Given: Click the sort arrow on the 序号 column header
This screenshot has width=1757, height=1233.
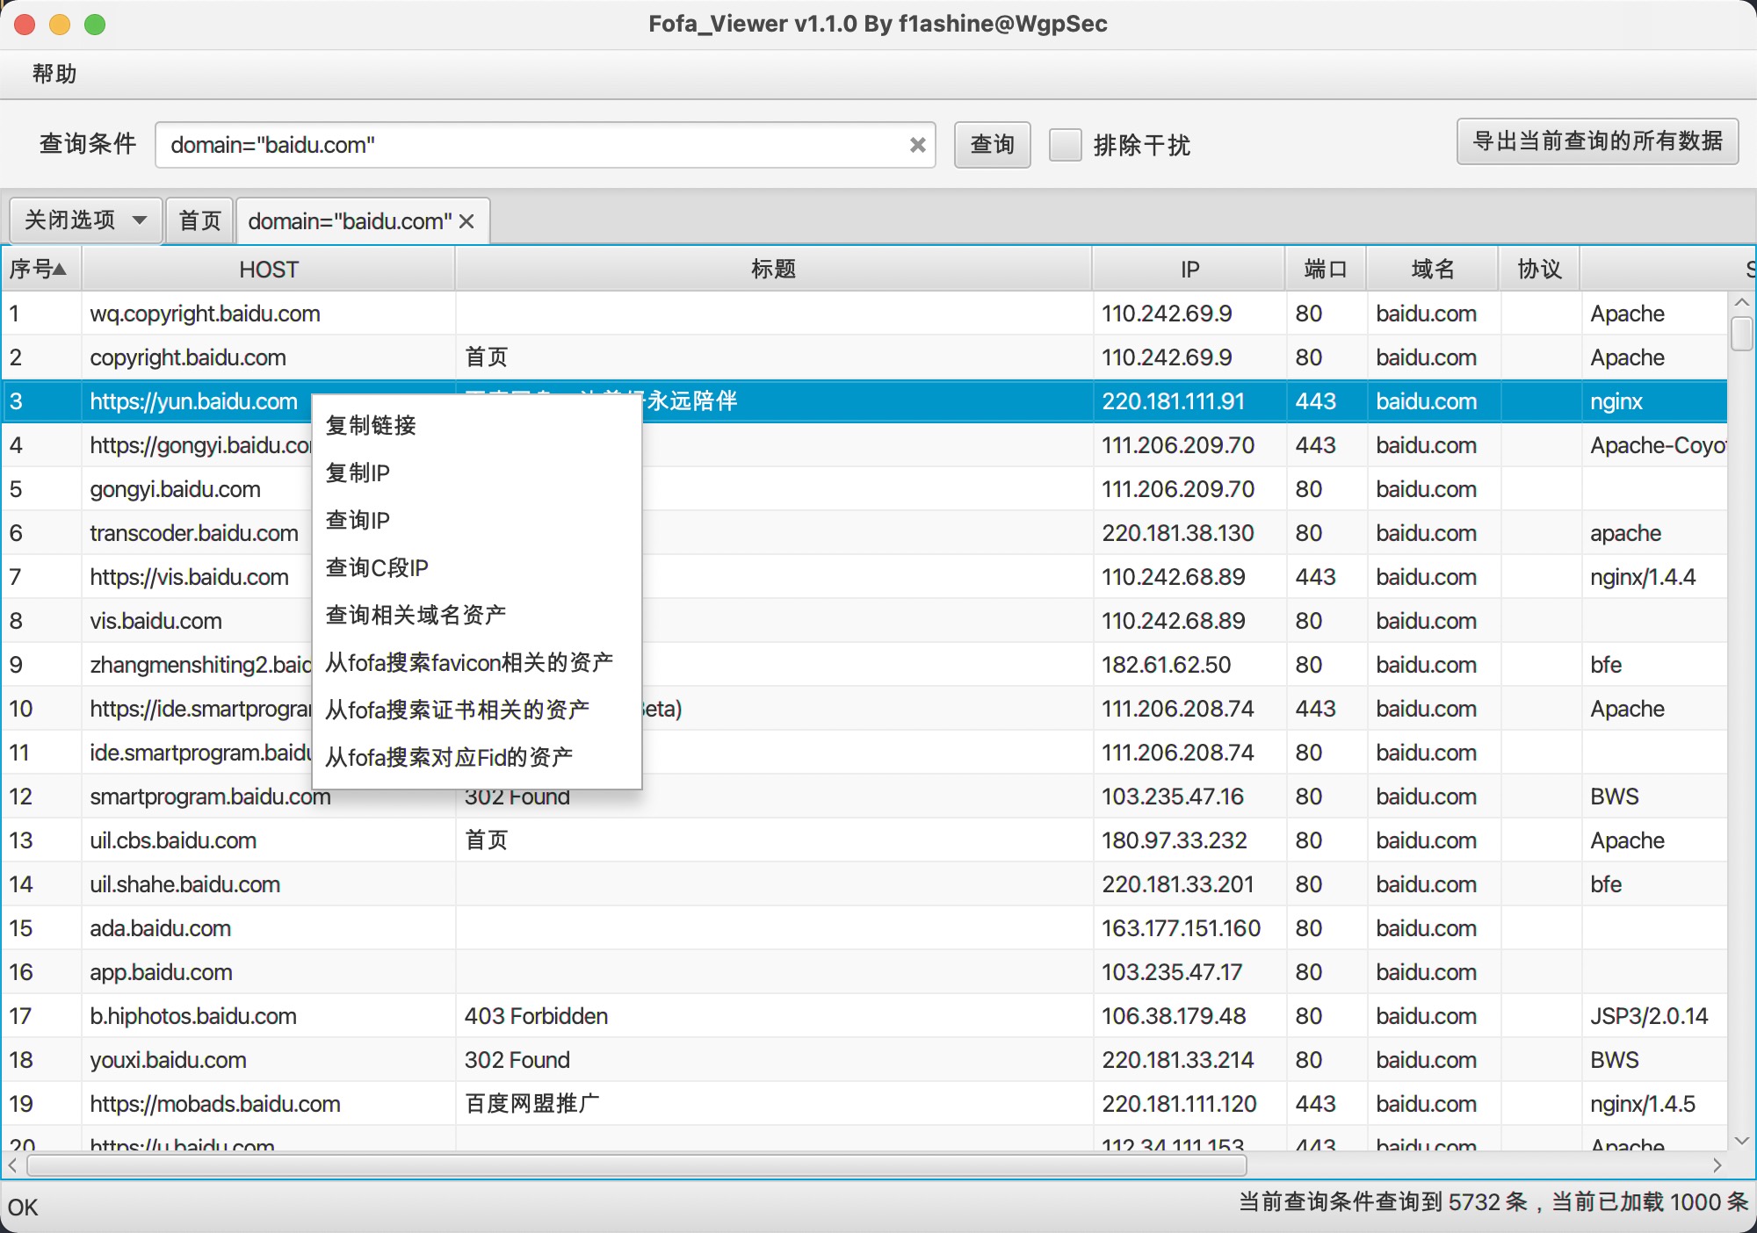Looking at the screenshot, I should point(61,269).
